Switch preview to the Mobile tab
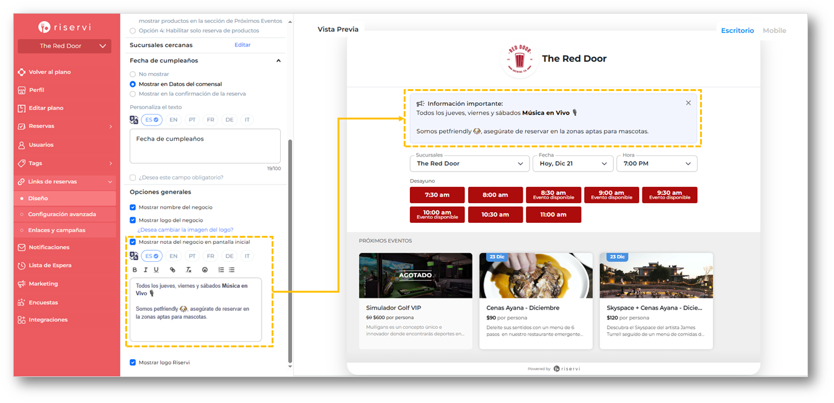Image resolution: width=834 pixels, height=403 pixels. click(x=774, y=30)
